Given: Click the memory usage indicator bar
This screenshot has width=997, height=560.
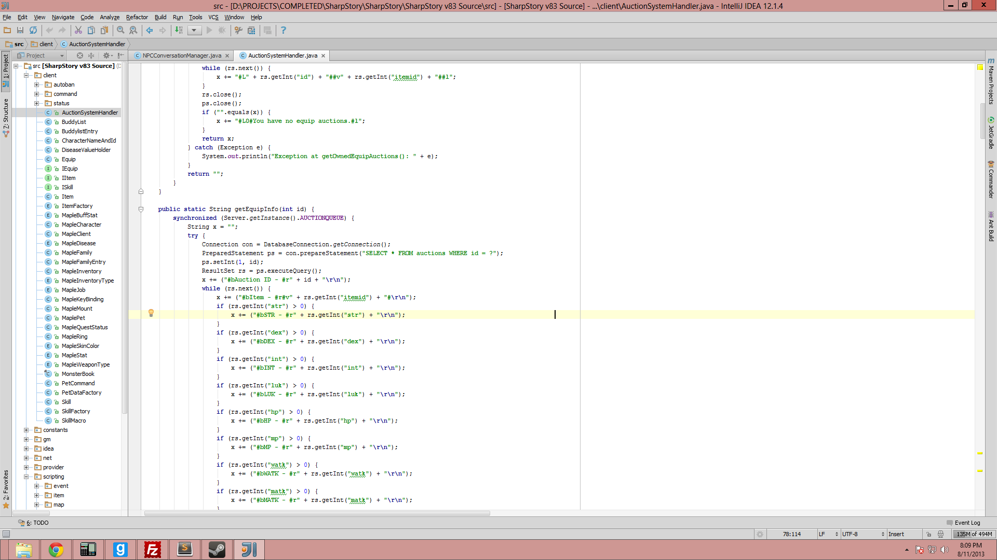Looking at the screenshot, I should (x=974, y=534).
